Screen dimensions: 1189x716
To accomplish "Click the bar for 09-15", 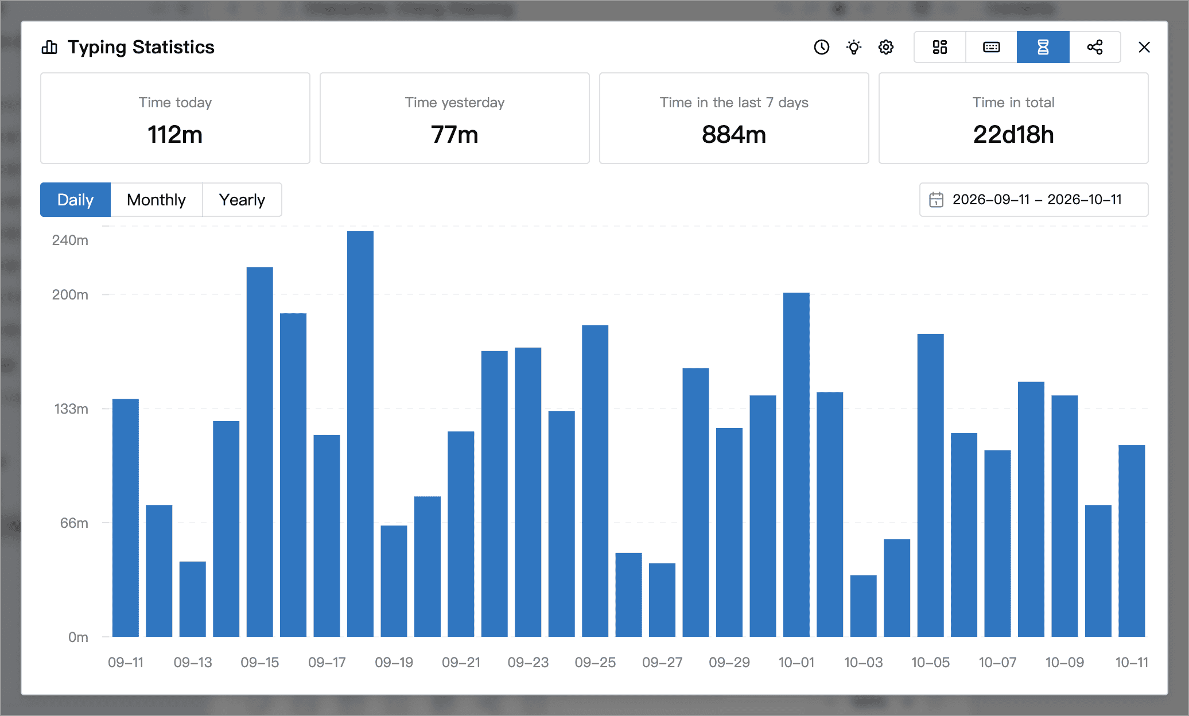I will [x=260, y=452].
